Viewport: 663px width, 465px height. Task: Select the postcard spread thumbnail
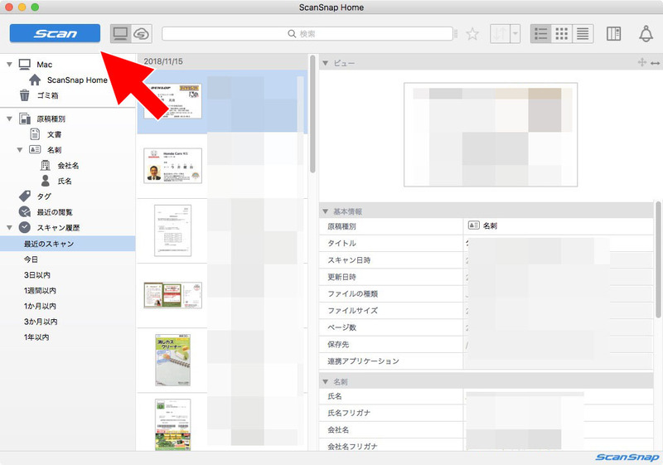[x=172, y=295]
